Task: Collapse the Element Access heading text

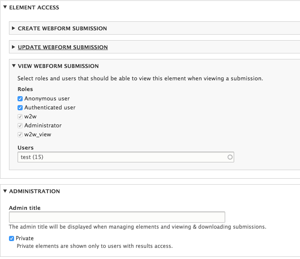Action: [x=34, y=7]
